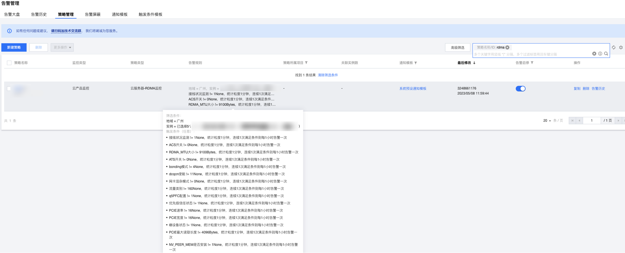Open the 20 per page dropdown

547,121
